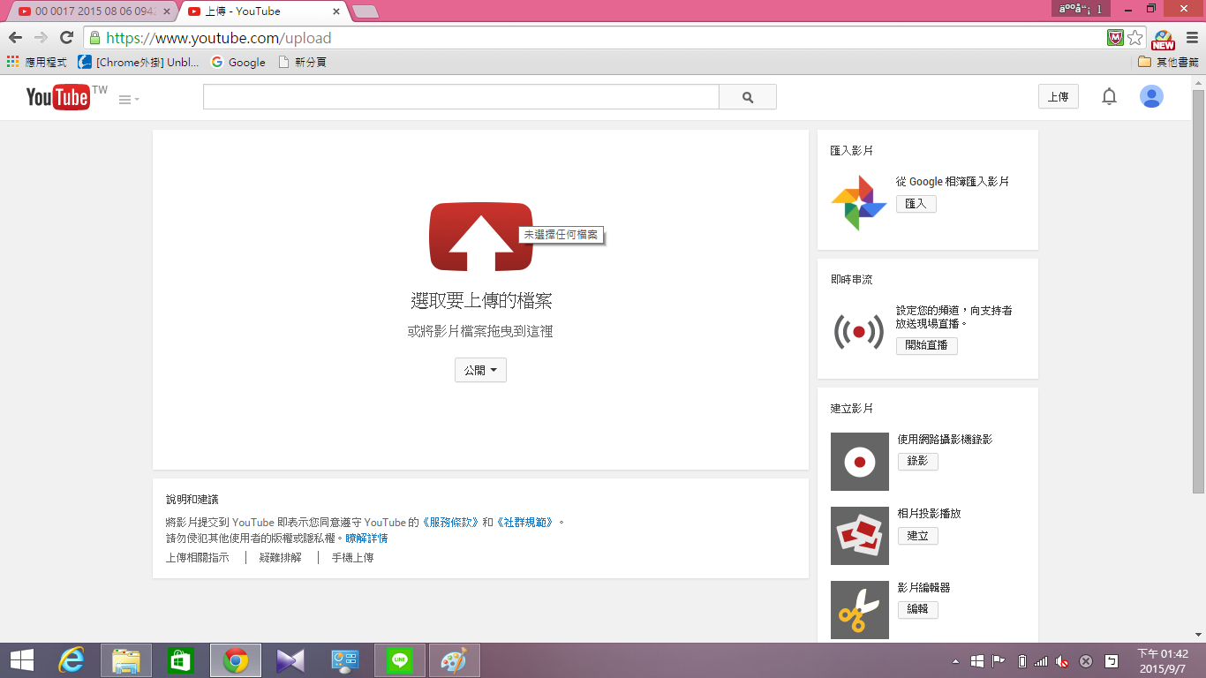
Task: Open the notifications bell
Action: pos(1109,97)
